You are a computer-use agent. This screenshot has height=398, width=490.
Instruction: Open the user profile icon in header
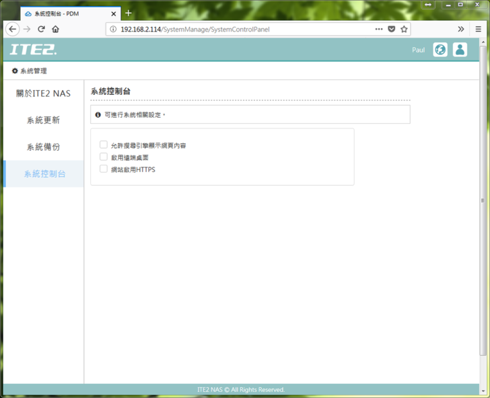(x=460, y=50)
